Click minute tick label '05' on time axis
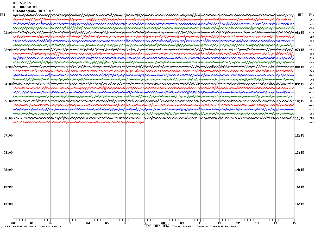 point(107,223)
